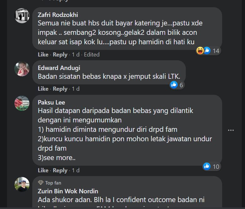The height and width of the screenshot is (209, 245).
Task: Open Zafri Rodzokhi's profile picture
Action: point(22,16)
